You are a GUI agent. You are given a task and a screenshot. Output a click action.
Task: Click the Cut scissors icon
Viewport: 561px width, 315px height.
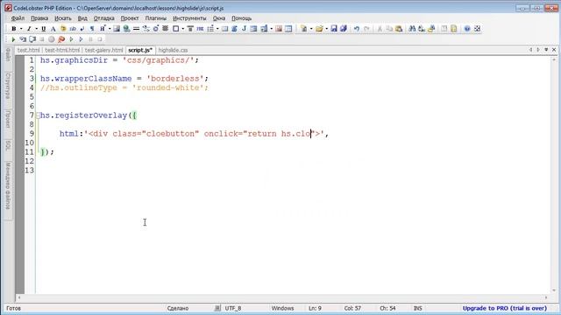(380, 29)
